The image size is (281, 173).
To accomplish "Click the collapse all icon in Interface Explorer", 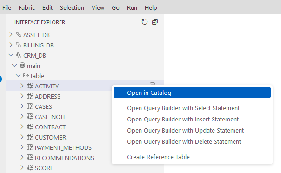I will pyautogui.click(x=155, y=22).
